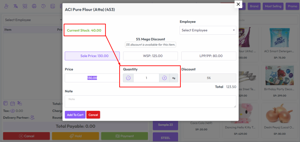Open the Brand filter tab
The height and width of the screenshot is (142, 300).
point(254,6)
